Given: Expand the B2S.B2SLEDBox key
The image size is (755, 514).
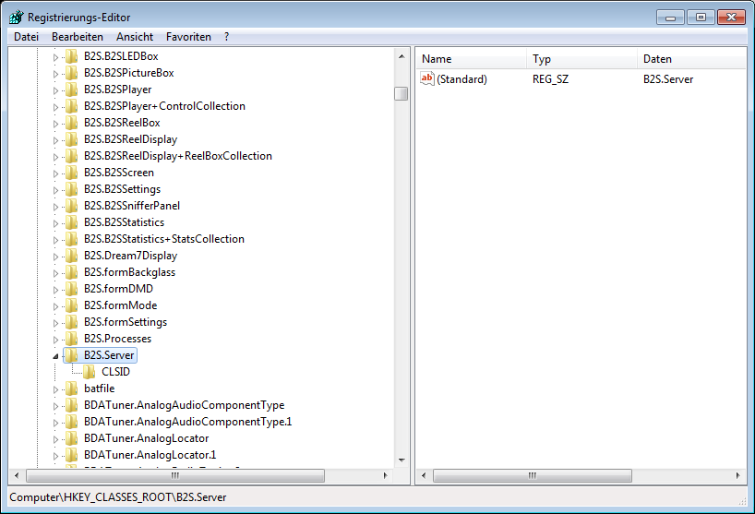Looking at the screenshot, I should coord(55,57).
